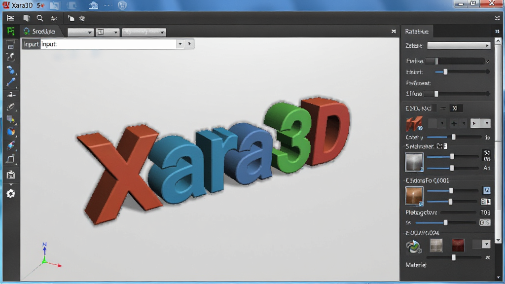The width and height of the screenshot is (505, 284).
Task: Select the screen layout tool in left sidebar
Action: (11, 44)
